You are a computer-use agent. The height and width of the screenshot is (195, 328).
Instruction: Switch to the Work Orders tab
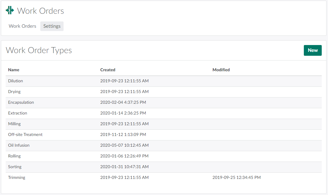[22, 26]
